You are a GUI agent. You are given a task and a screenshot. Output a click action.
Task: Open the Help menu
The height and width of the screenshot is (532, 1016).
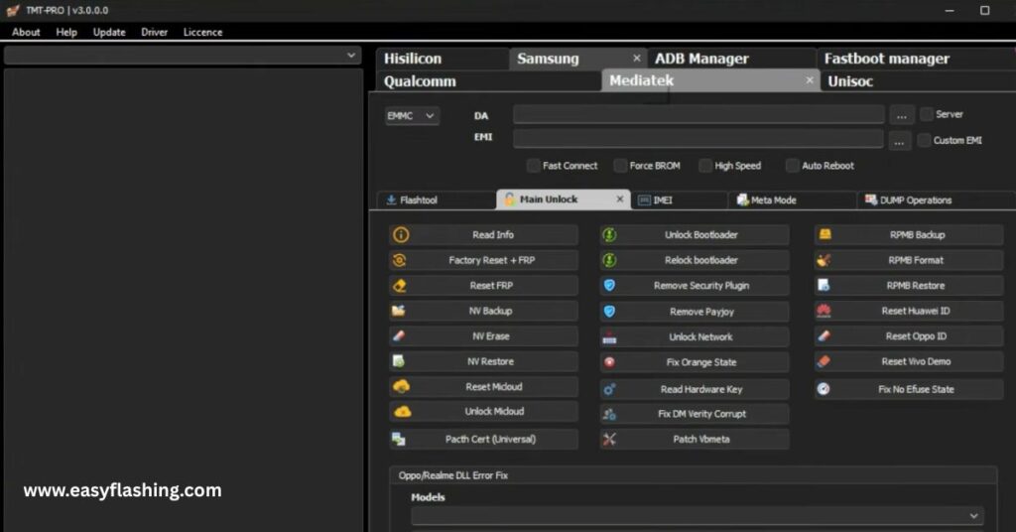tap(66, 32)
